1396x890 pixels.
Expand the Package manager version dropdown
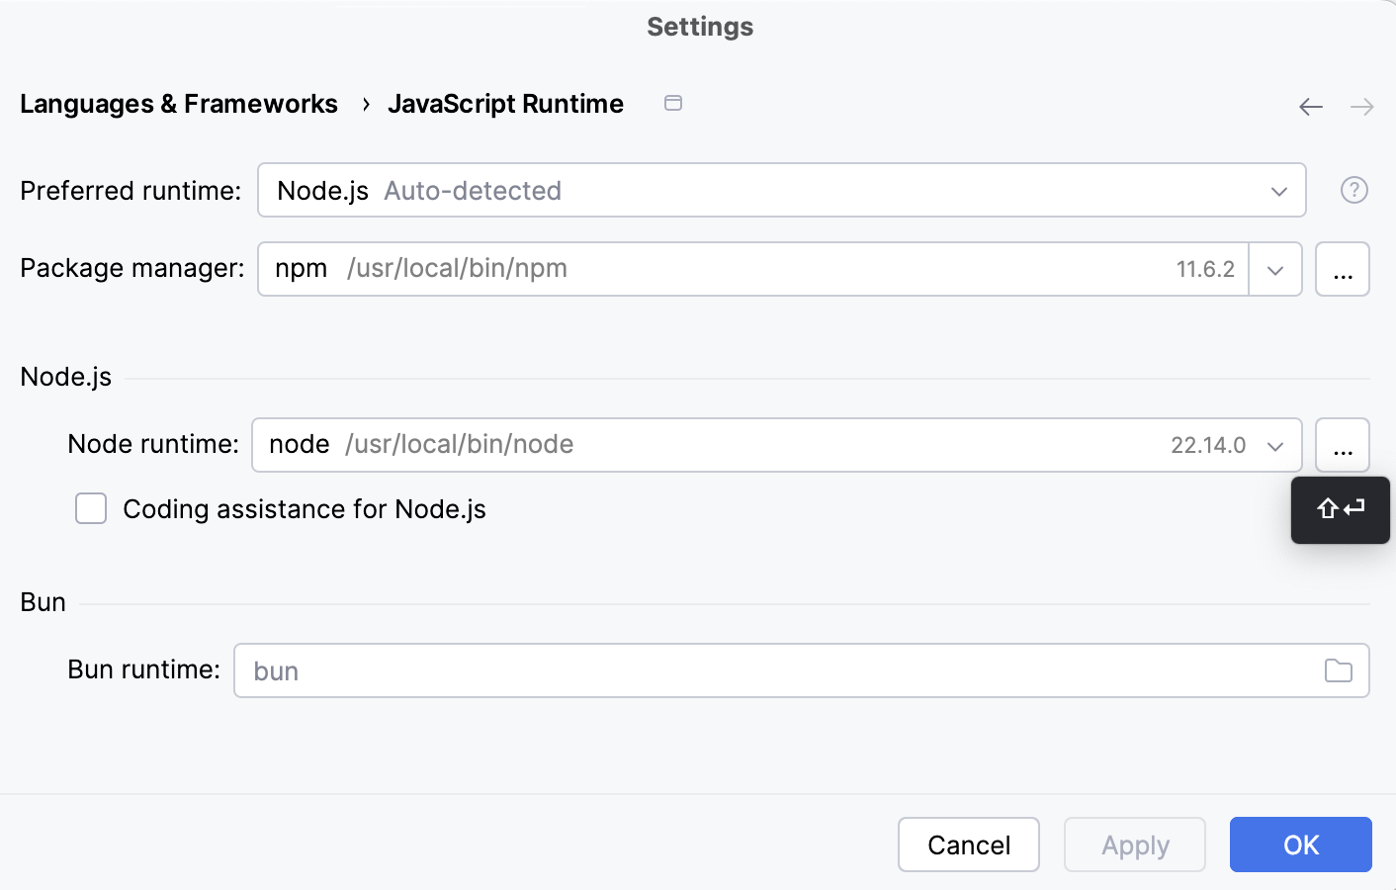(x=1275, y=269)
